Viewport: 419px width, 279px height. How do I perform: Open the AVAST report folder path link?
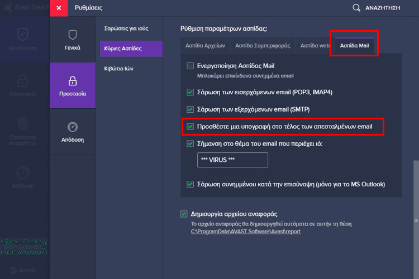coord(246,231)
